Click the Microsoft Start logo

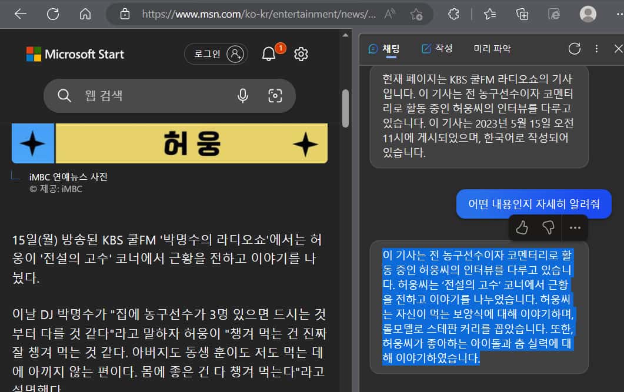click(75, 54)
